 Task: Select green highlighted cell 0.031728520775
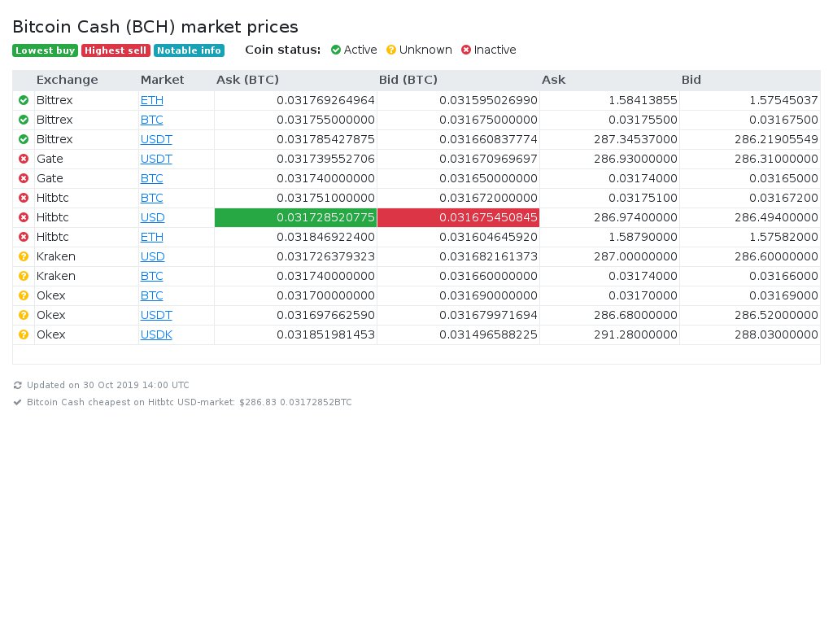295,217
